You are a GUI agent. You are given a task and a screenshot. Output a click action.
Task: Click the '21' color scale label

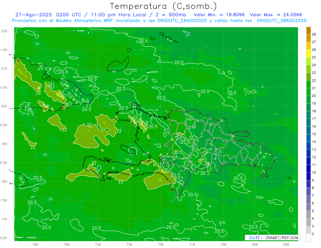tap(314, 88)
